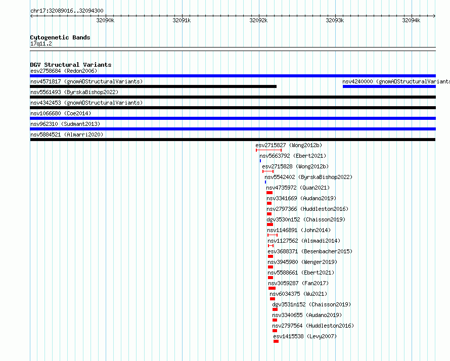
Task: Click the esv2758684 (Redon2006) variant label
Action: pos(64,71)
